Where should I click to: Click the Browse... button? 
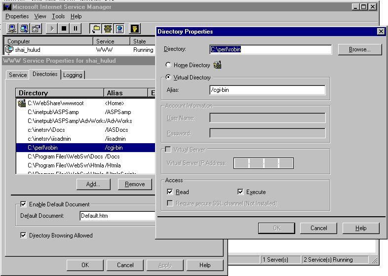tap(360, 49)
